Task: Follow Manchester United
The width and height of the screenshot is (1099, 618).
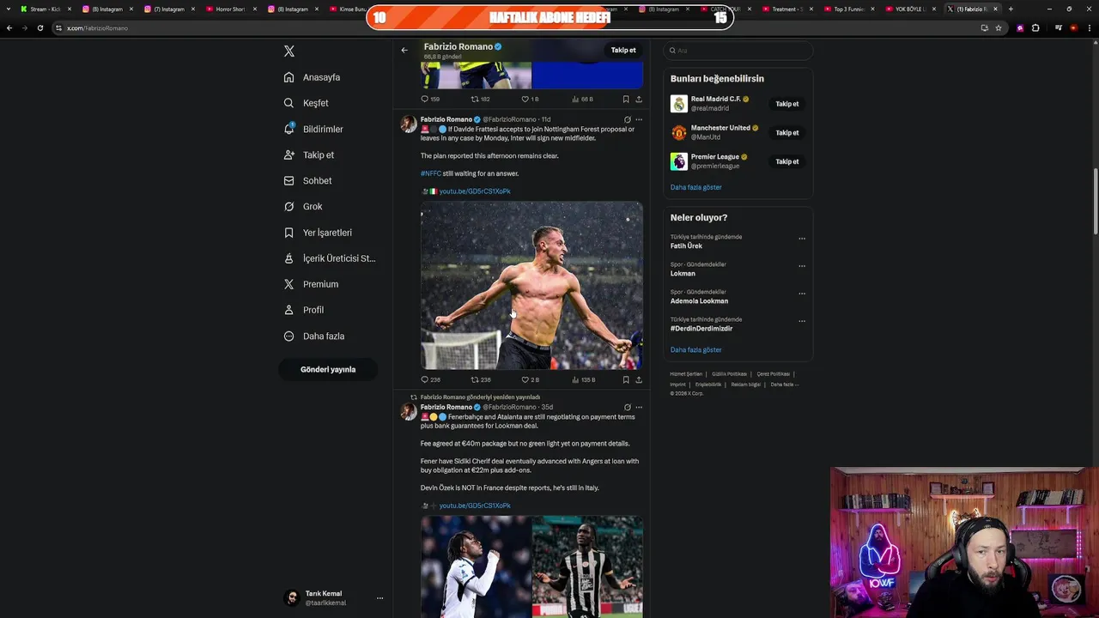Action: click(x=787, y=133)
